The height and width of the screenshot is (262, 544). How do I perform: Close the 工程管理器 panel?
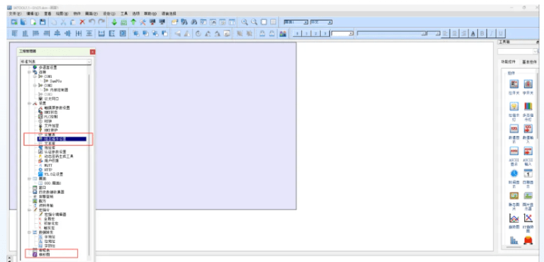click(93, 52)
